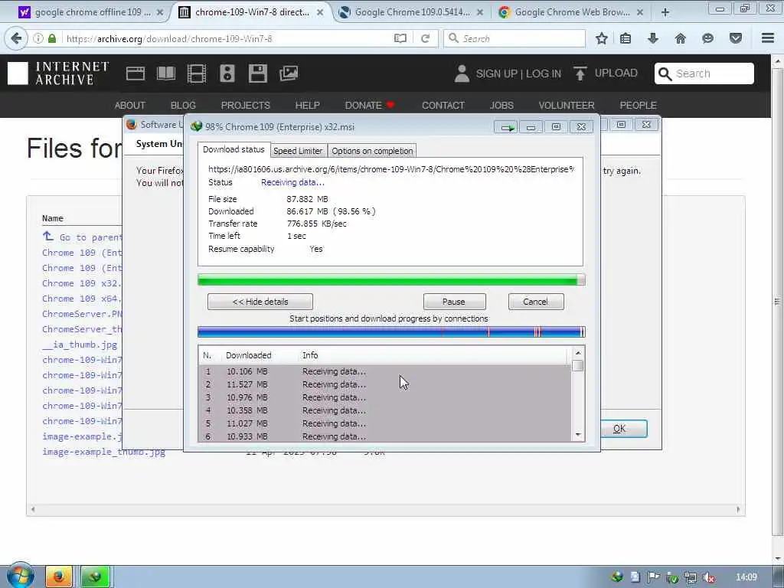Open Archive software floppy icon
The image size is (784, 588).
tap(257, 73)
